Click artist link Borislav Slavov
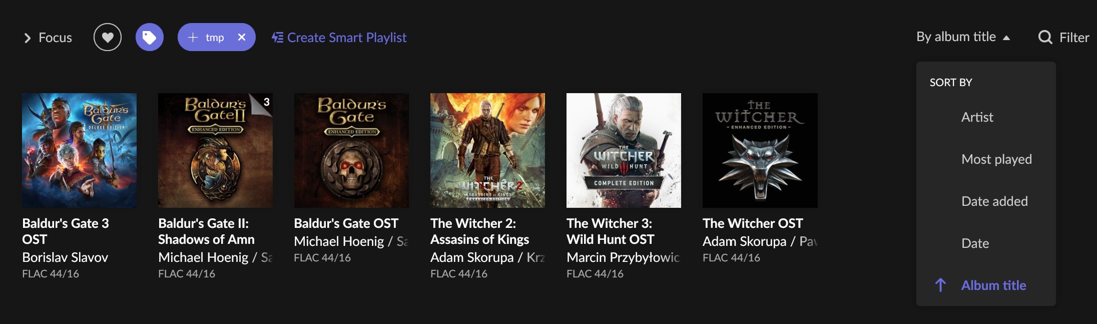The height and width of the screenshot is (324, 1097). coord(65,257)
